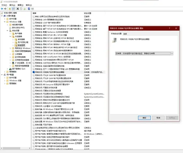Toggle the Show/Hide Console Tree toolbar icon
This screenshot has height=153, width=183.
tap(13, 9)
